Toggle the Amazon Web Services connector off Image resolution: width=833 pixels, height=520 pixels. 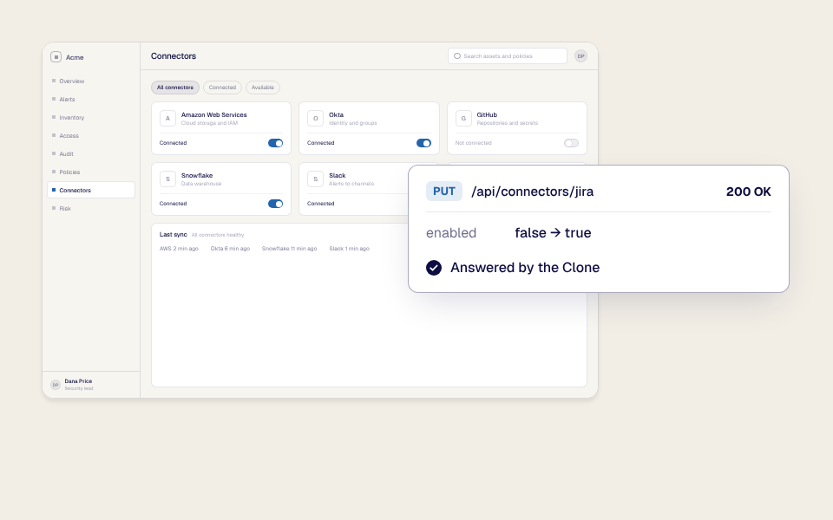tap(275, 143)
